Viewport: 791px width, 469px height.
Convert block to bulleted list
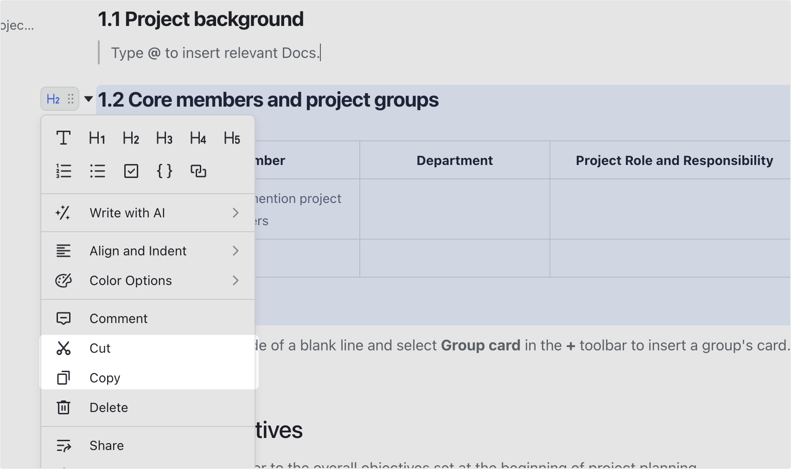point(97,171)
